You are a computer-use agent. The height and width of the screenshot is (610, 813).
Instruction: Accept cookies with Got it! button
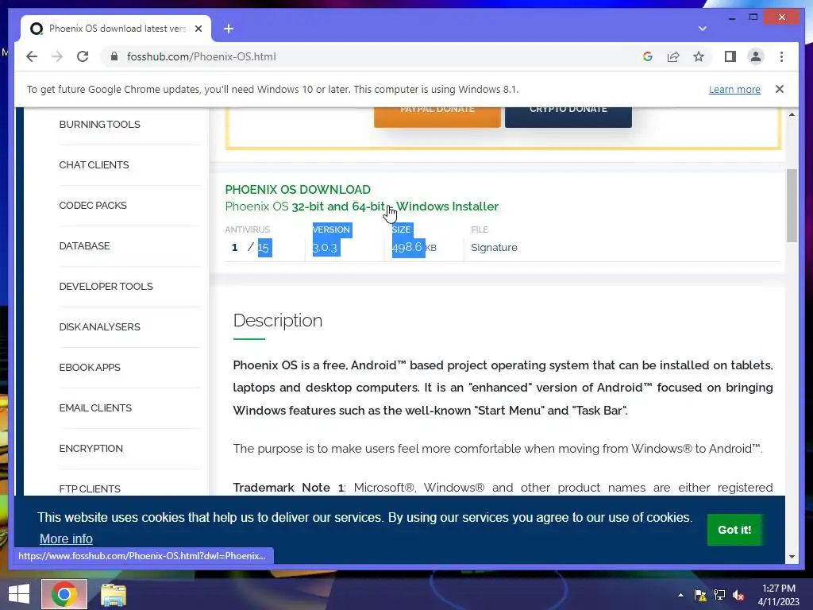click(734, 530)
